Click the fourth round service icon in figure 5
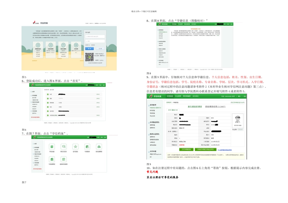 coord(76,45)
